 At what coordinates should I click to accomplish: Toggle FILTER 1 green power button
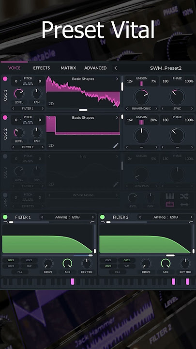[5, 217]
